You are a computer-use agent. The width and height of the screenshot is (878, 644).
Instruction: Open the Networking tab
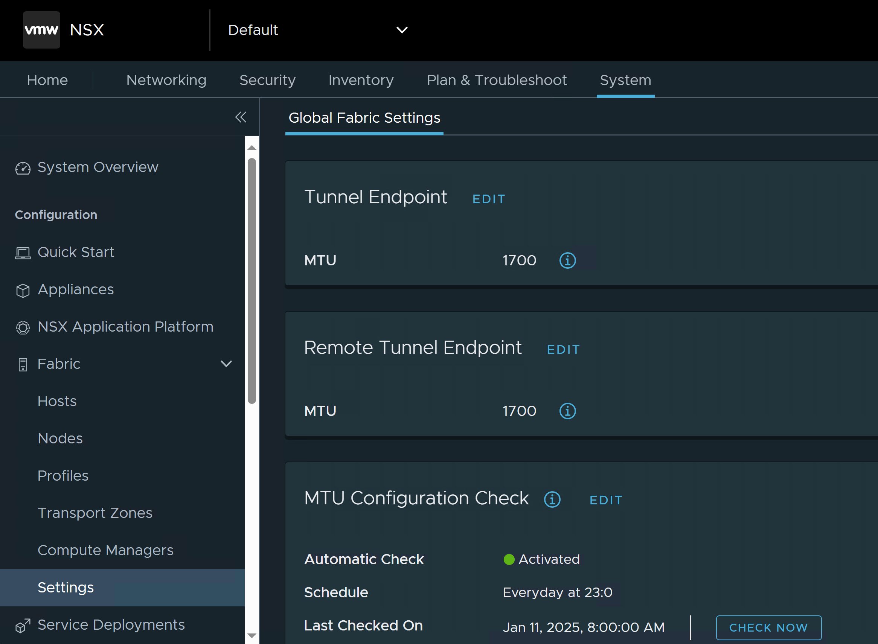click(166, 80)
